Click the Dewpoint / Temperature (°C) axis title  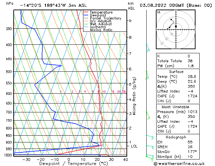pyautogui.click(x=73, y=164)
